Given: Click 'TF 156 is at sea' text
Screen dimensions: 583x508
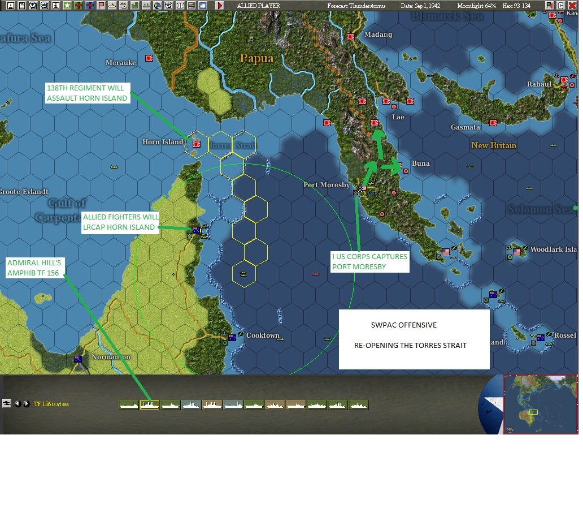Looking at the screenshot, I should [51, 404].
